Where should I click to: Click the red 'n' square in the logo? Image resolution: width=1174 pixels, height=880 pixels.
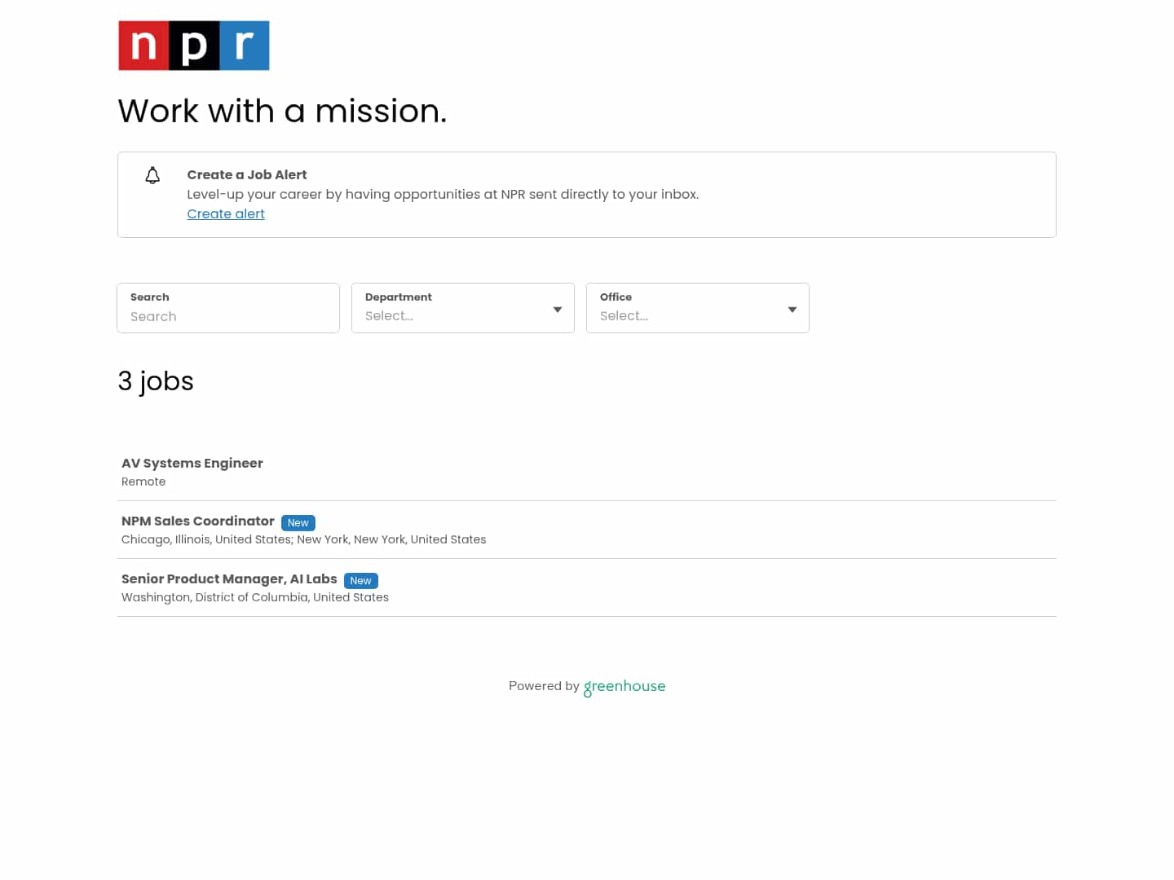point(143,45)
